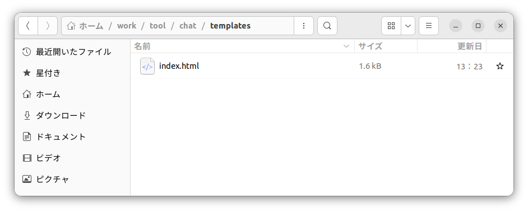Go back with the left arrow button
This screenshot has height=212, width=528.
28,26
